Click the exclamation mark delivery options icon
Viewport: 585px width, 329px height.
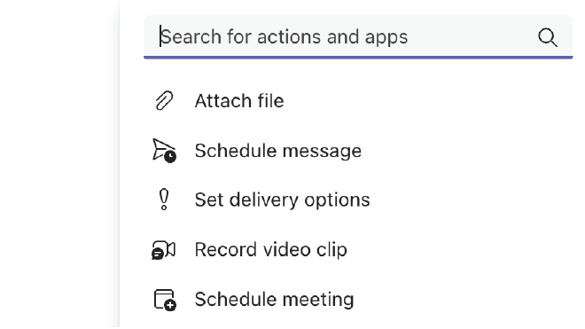point(164,200)
